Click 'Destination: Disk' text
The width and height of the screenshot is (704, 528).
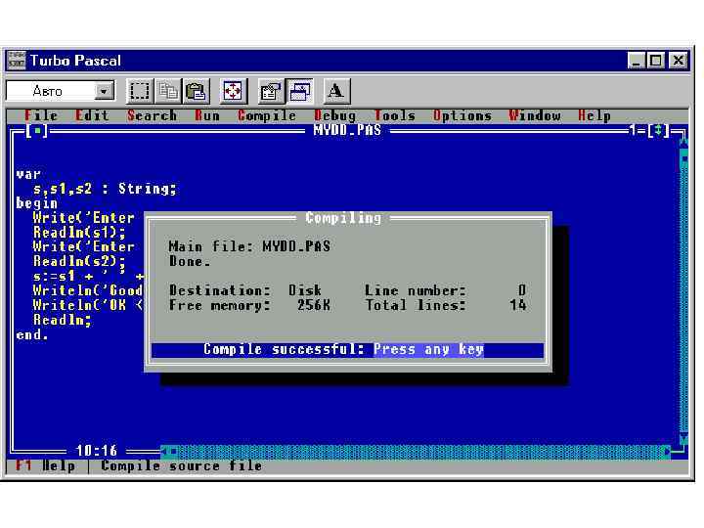(245, 290)
